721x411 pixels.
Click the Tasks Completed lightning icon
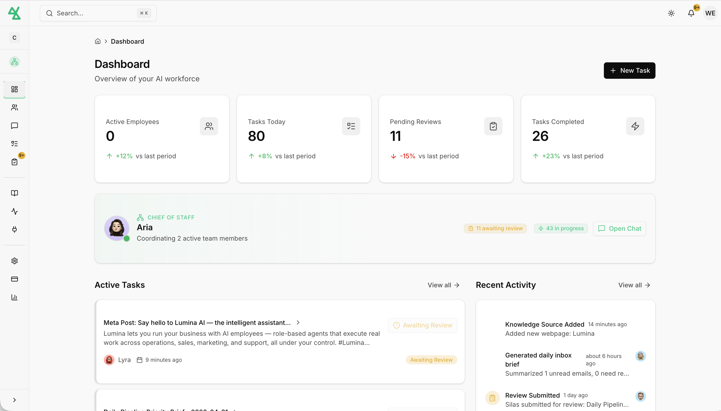pos(635,126)
